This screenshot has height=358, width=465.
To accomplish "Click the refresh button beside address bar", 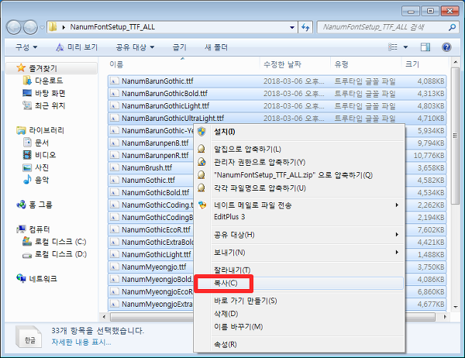I will 305,27.
